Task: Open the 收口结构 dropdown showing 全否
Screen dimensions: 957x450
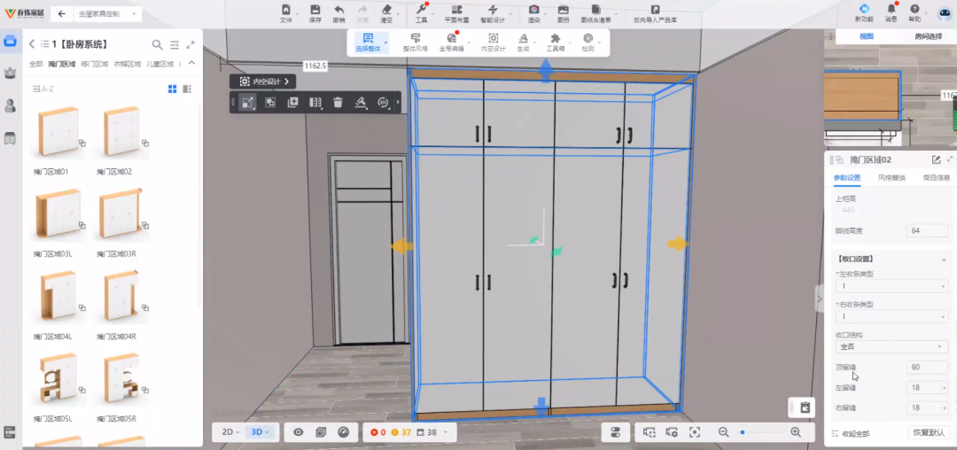Action: pos(892,347)
